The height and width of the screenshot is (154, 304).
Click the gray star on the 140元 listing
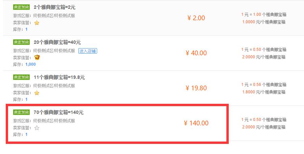tap(37, 128)
